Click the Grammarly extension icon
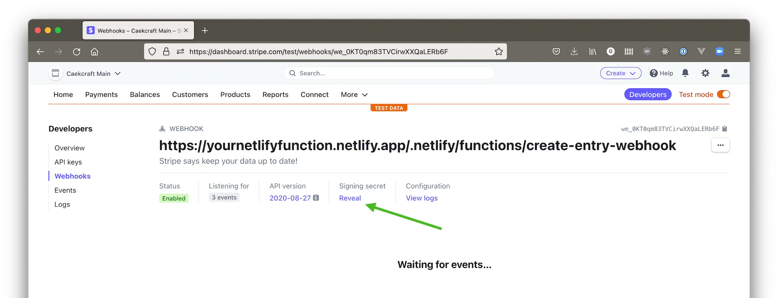The width and height of the screenshot is (778, 298). pos(611,51)
